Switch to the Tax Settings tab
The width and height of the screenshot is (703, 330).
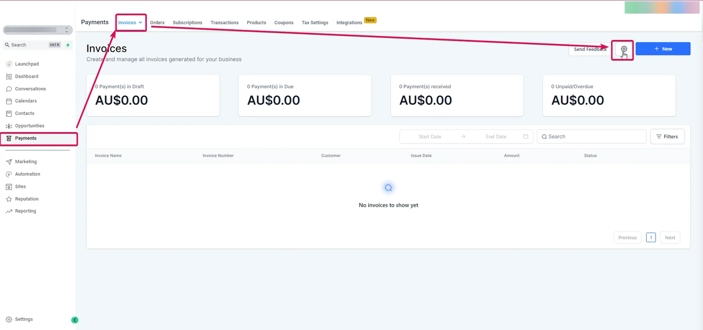[x=315, y=22]
